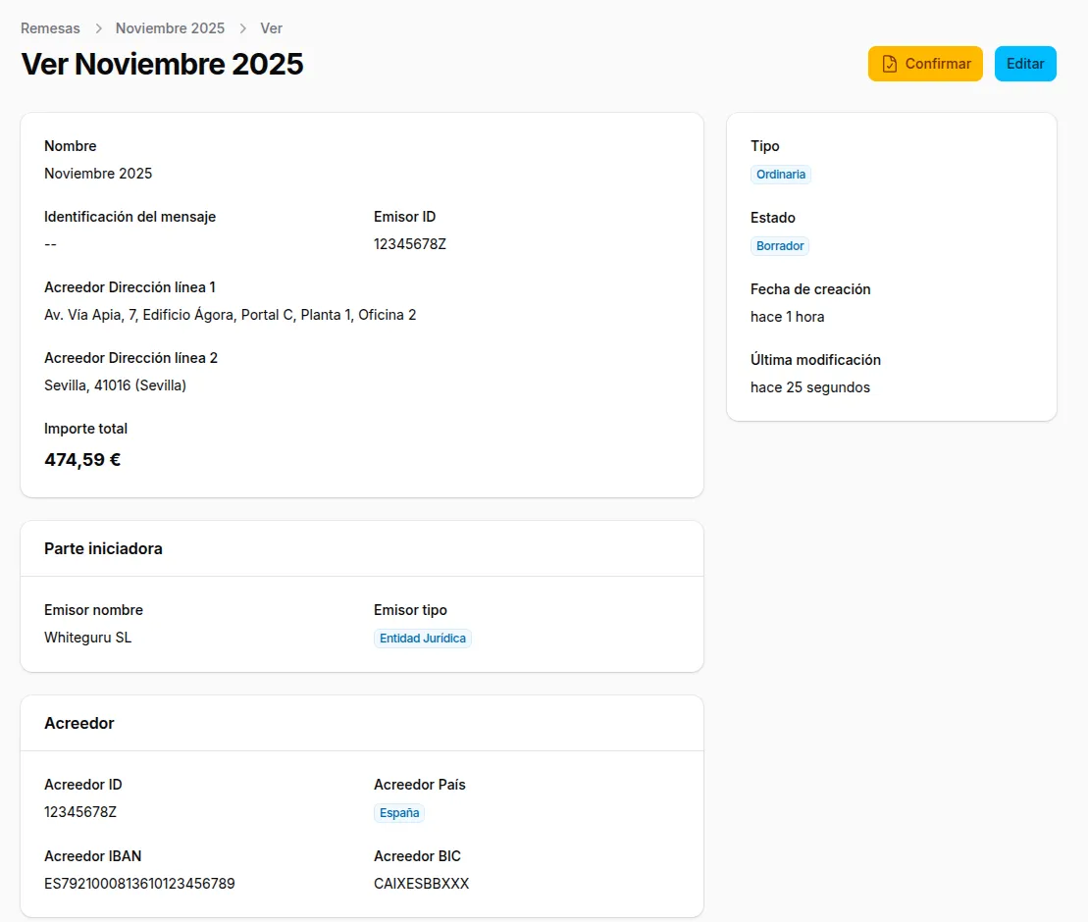This screenshot has width=1088, height=922.
Task: Click the Borrador status badge
Action: 780,245
